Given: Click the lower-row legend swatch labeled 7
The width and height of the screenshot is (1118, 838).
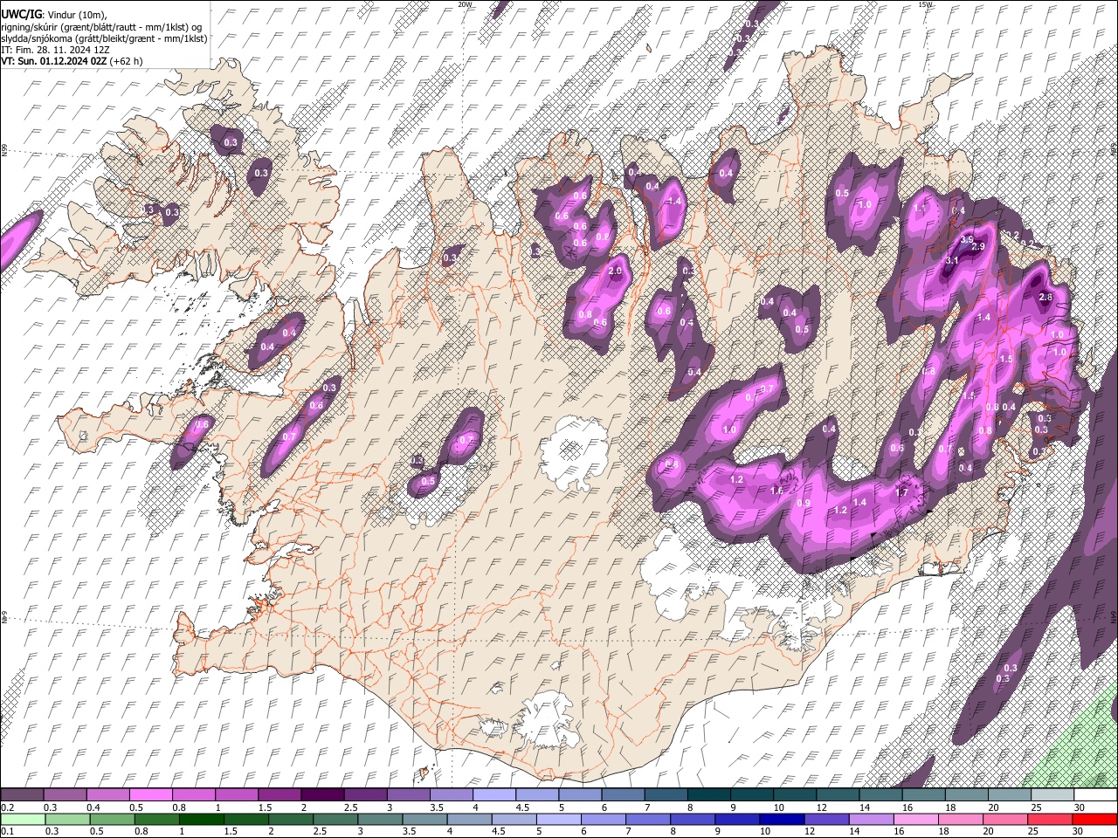Looking at the screenshot, I should coord(648,819).
